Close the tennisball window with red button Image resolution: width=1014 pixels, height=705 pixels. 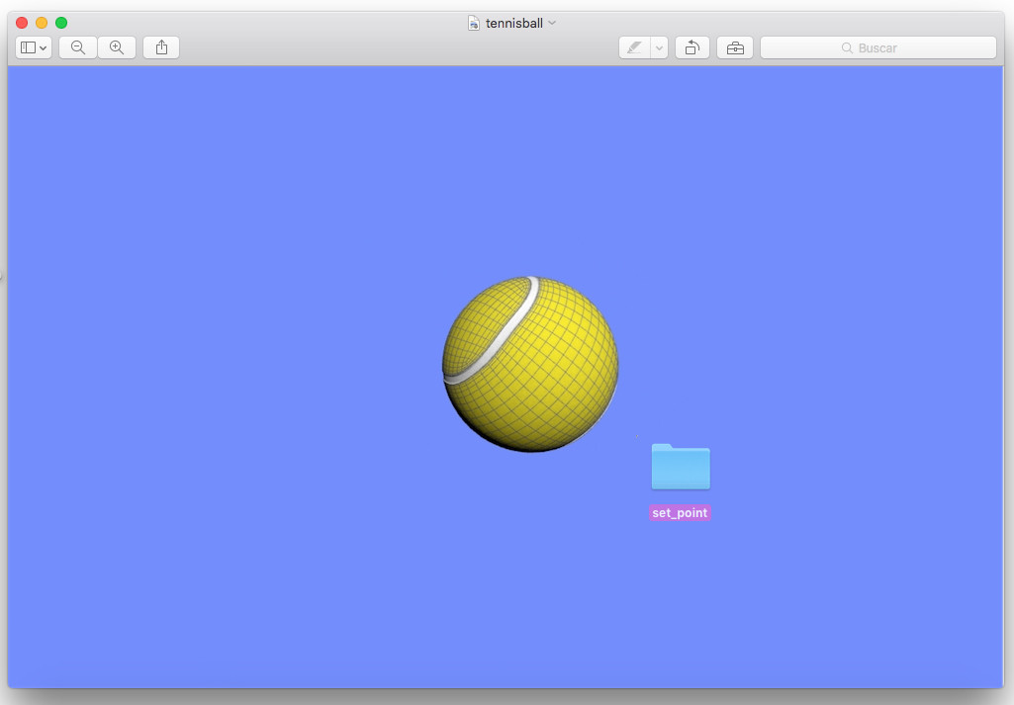pos(22,23)
